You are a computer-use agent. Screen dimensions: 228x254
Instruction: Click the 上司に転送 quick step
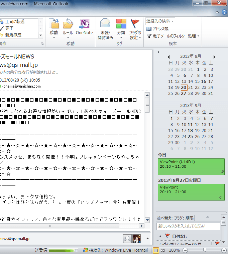[x=13, y=21]
